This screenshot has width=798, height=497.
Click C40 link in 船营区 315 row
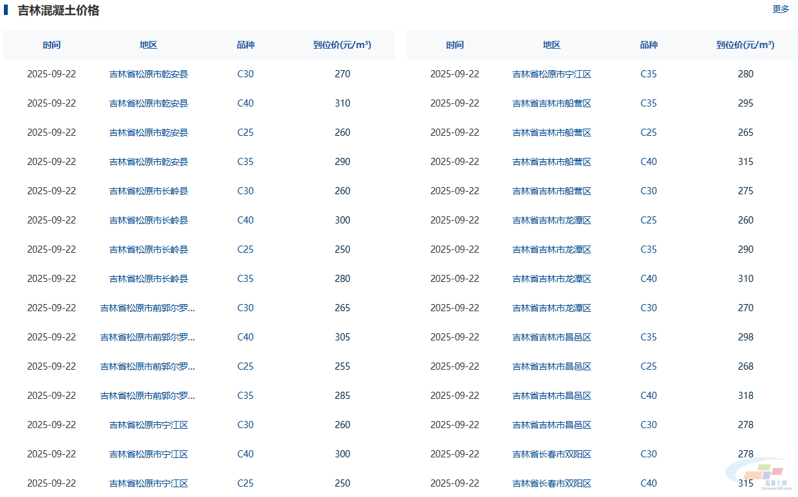649,162
